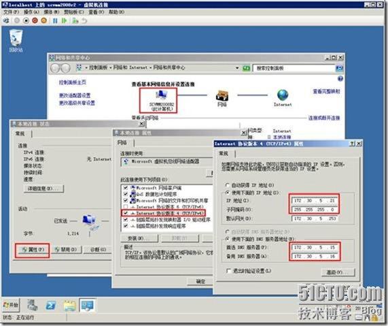Click the Ctrl+Alt+Del toolbar icon
388x326 pixels.
pos(6,21)
